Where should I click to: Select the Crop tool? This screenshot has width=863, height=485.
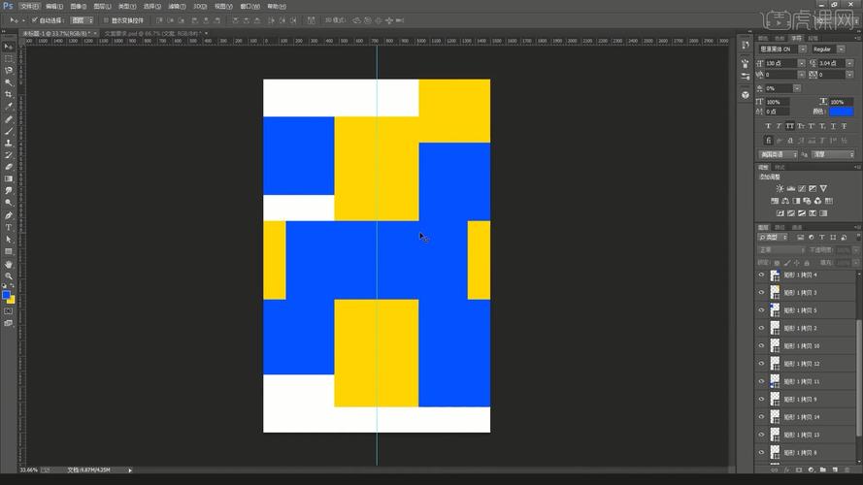tap(9, 94)
